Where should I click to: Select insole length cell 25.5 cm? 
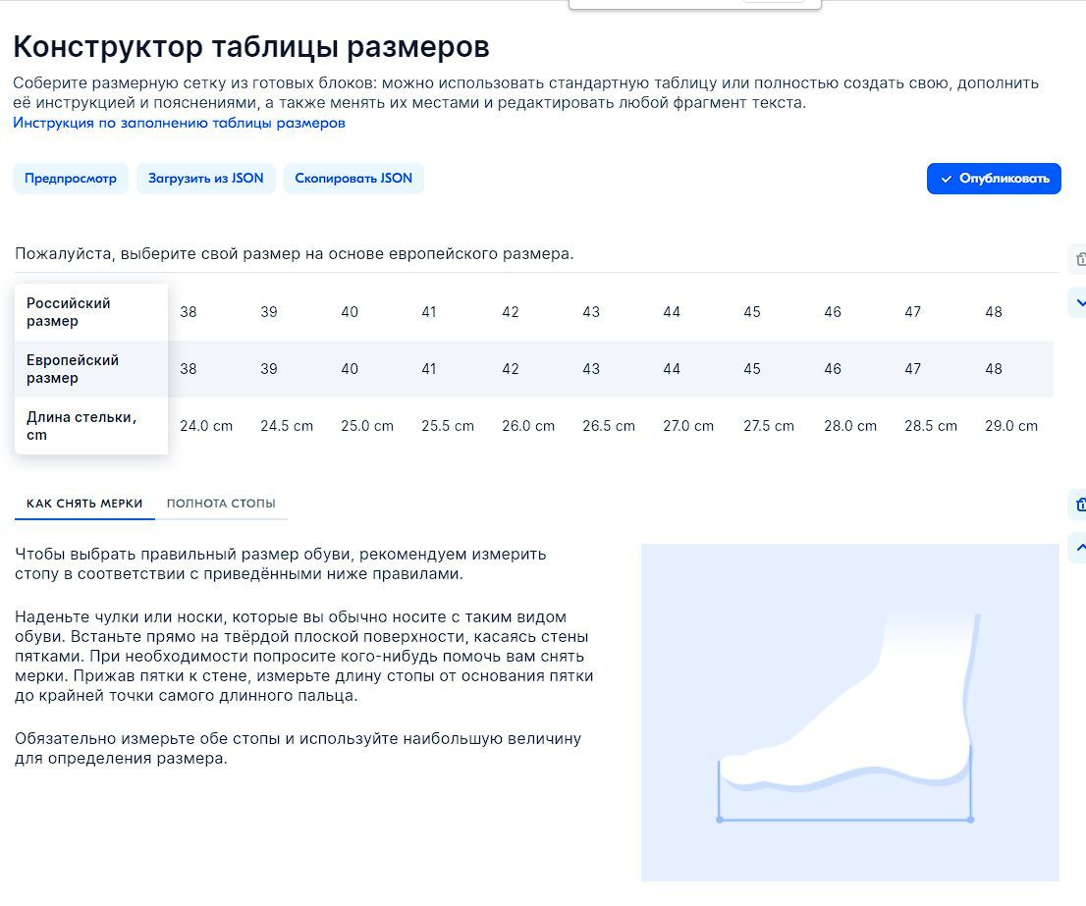coord(448,426)
